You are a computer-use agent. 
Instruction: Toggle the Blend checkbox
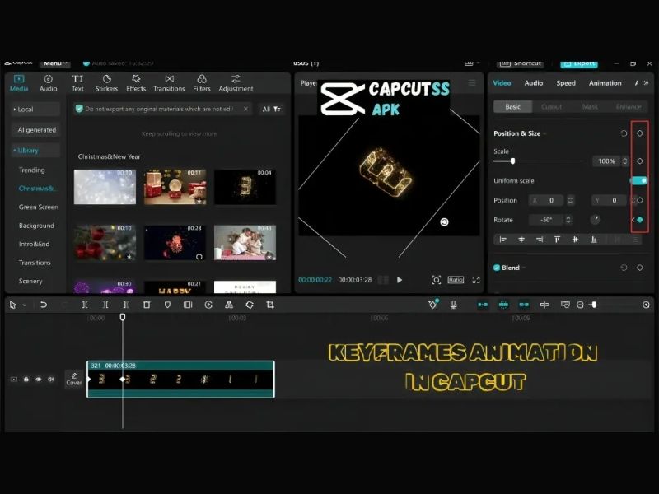point(497,268)
